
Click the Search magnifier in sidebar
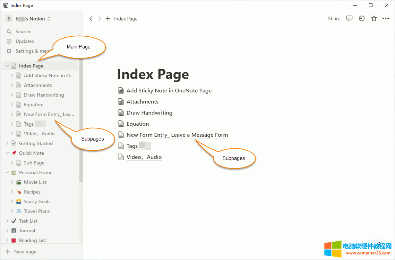pos(9,32)
